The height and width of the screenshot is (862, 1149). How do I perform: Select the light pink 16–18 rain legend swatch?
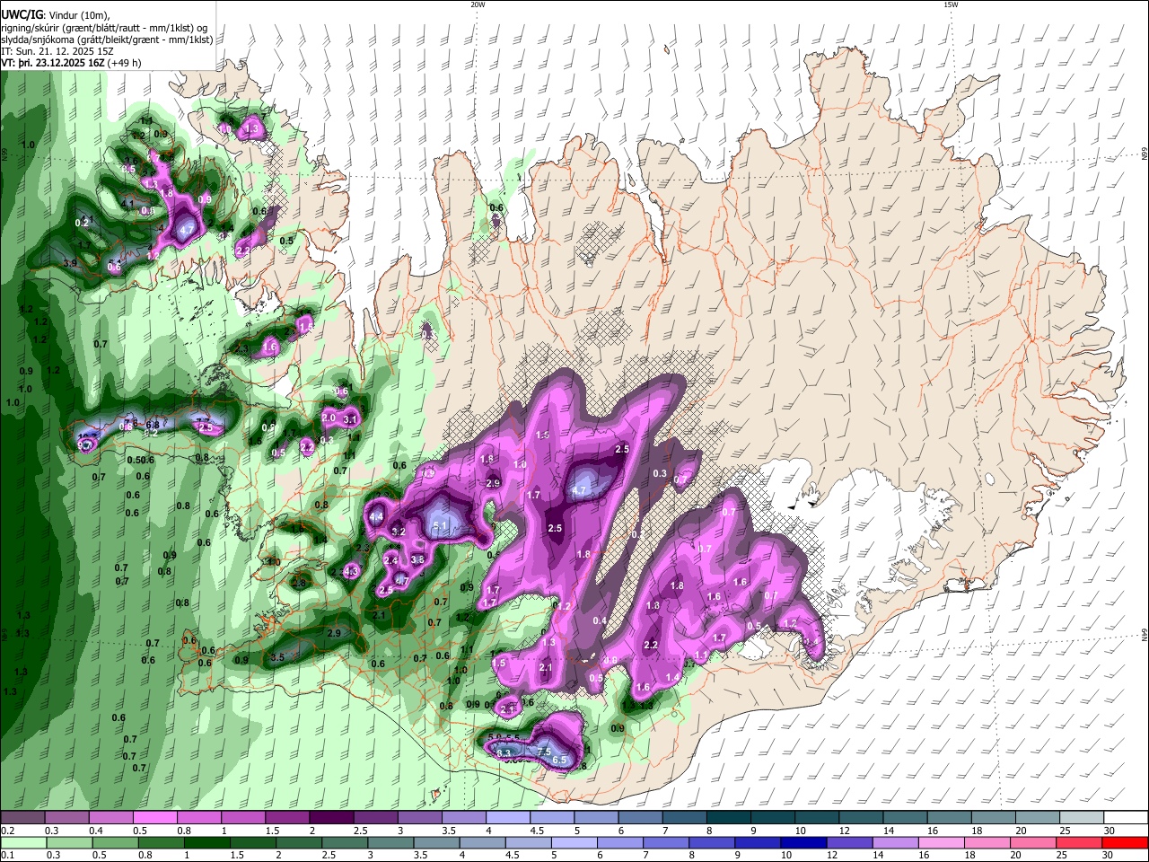tap(941, 842)
